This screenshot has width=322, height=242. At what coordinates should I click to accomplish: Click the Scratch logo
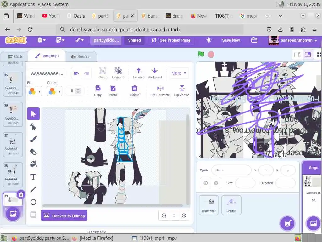point(16,40)
